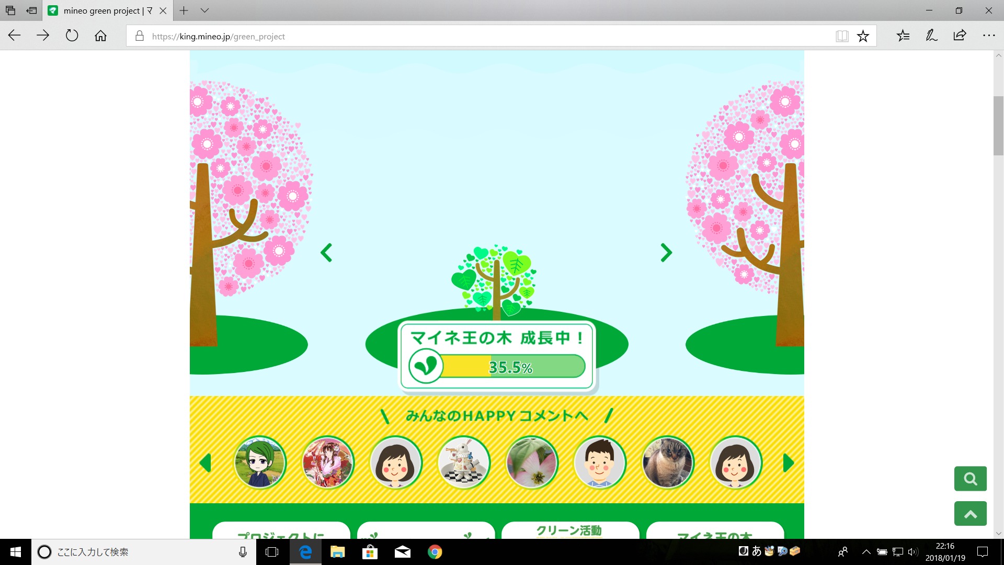Click the 35.5% tree growth progress bar
This screenshot has width=1004, height=565.
pyautogui.click(x=511, y=366)
